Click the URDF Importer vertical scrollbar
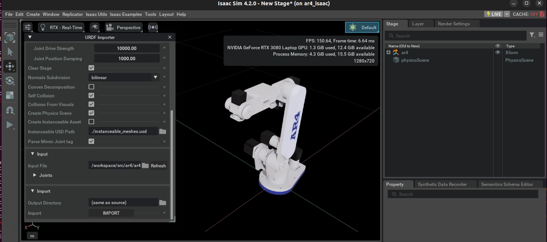Viewport: 547px width, 242px height. (x=172, y=165)
